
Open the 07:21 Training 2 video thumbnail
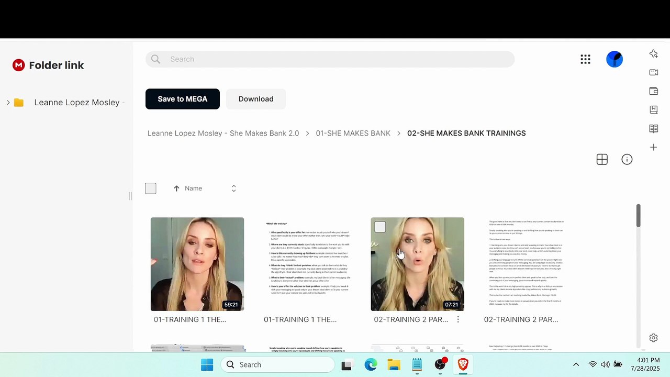pyautogui.click(x=417, y=264)
